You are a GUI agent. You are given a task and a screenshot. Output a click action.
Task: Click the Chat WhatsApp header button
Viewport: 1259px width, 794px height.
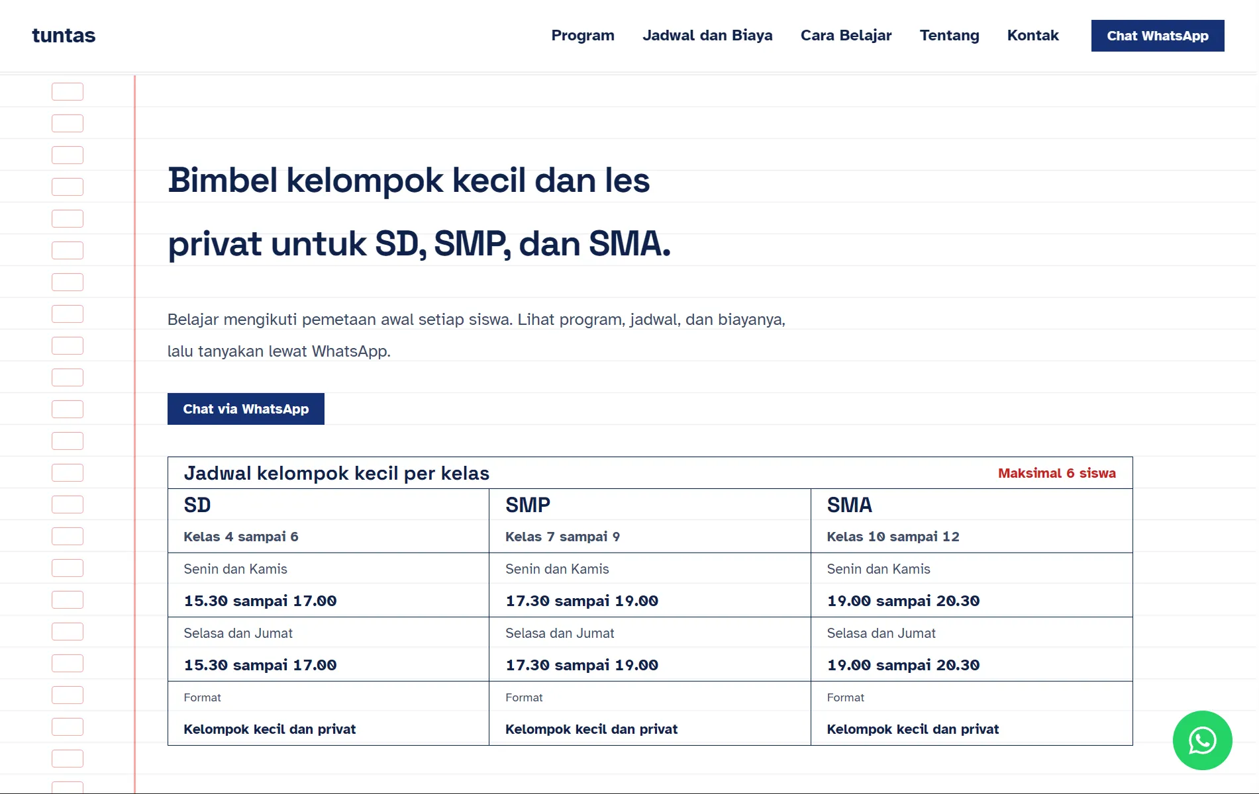tap(1158, 36)
